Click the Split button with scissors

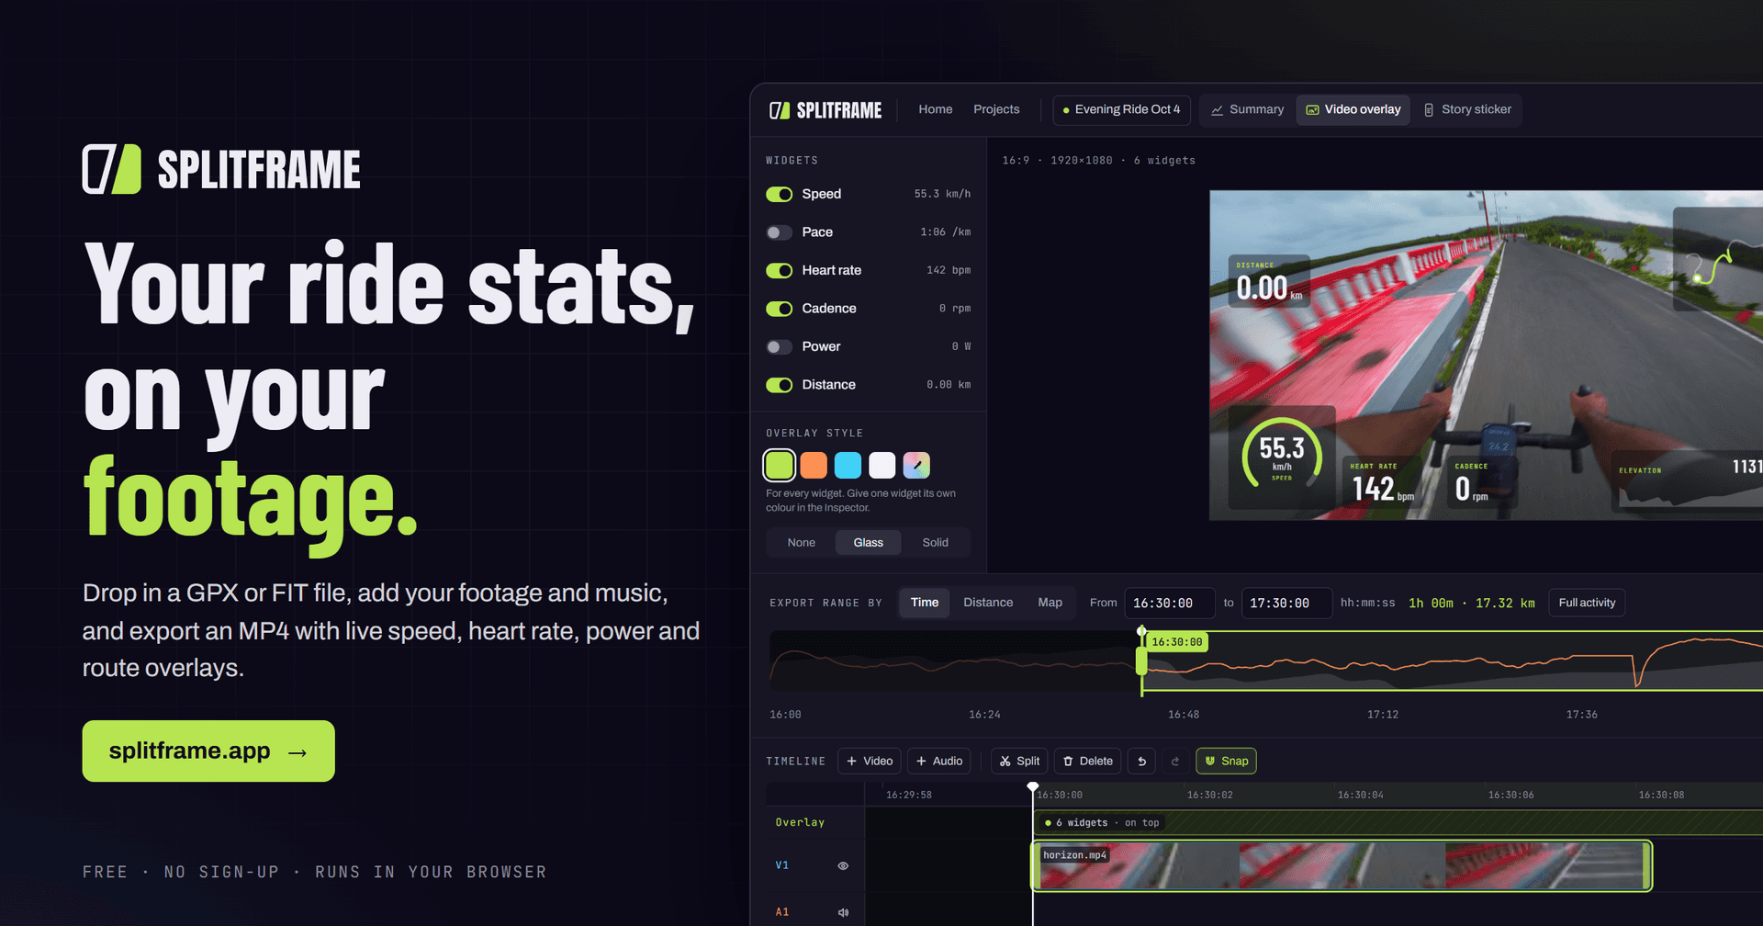point(1019,761)
